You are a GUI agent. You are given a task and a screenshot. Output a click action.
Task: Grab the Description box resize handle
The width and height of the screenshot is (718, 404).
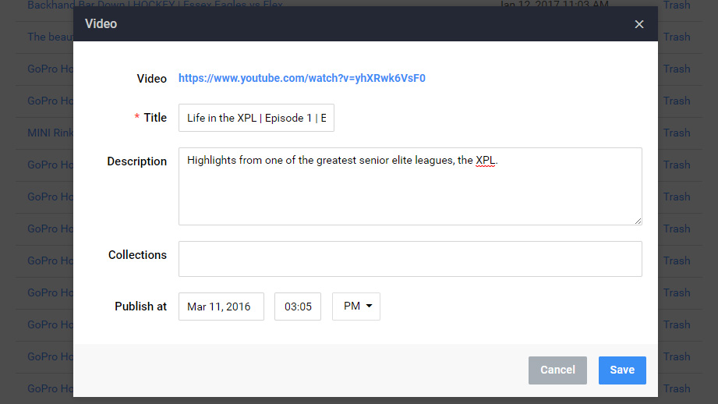click(x=638, y=221)
